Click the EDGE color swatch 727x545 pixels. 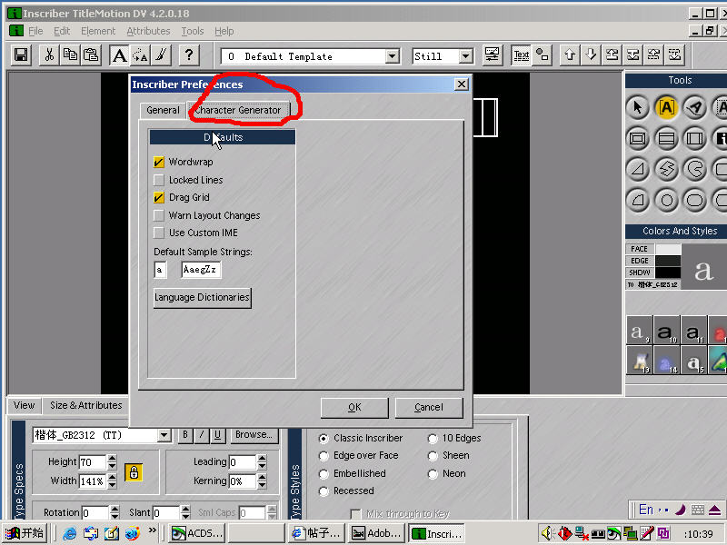click(x=668, y=261)
